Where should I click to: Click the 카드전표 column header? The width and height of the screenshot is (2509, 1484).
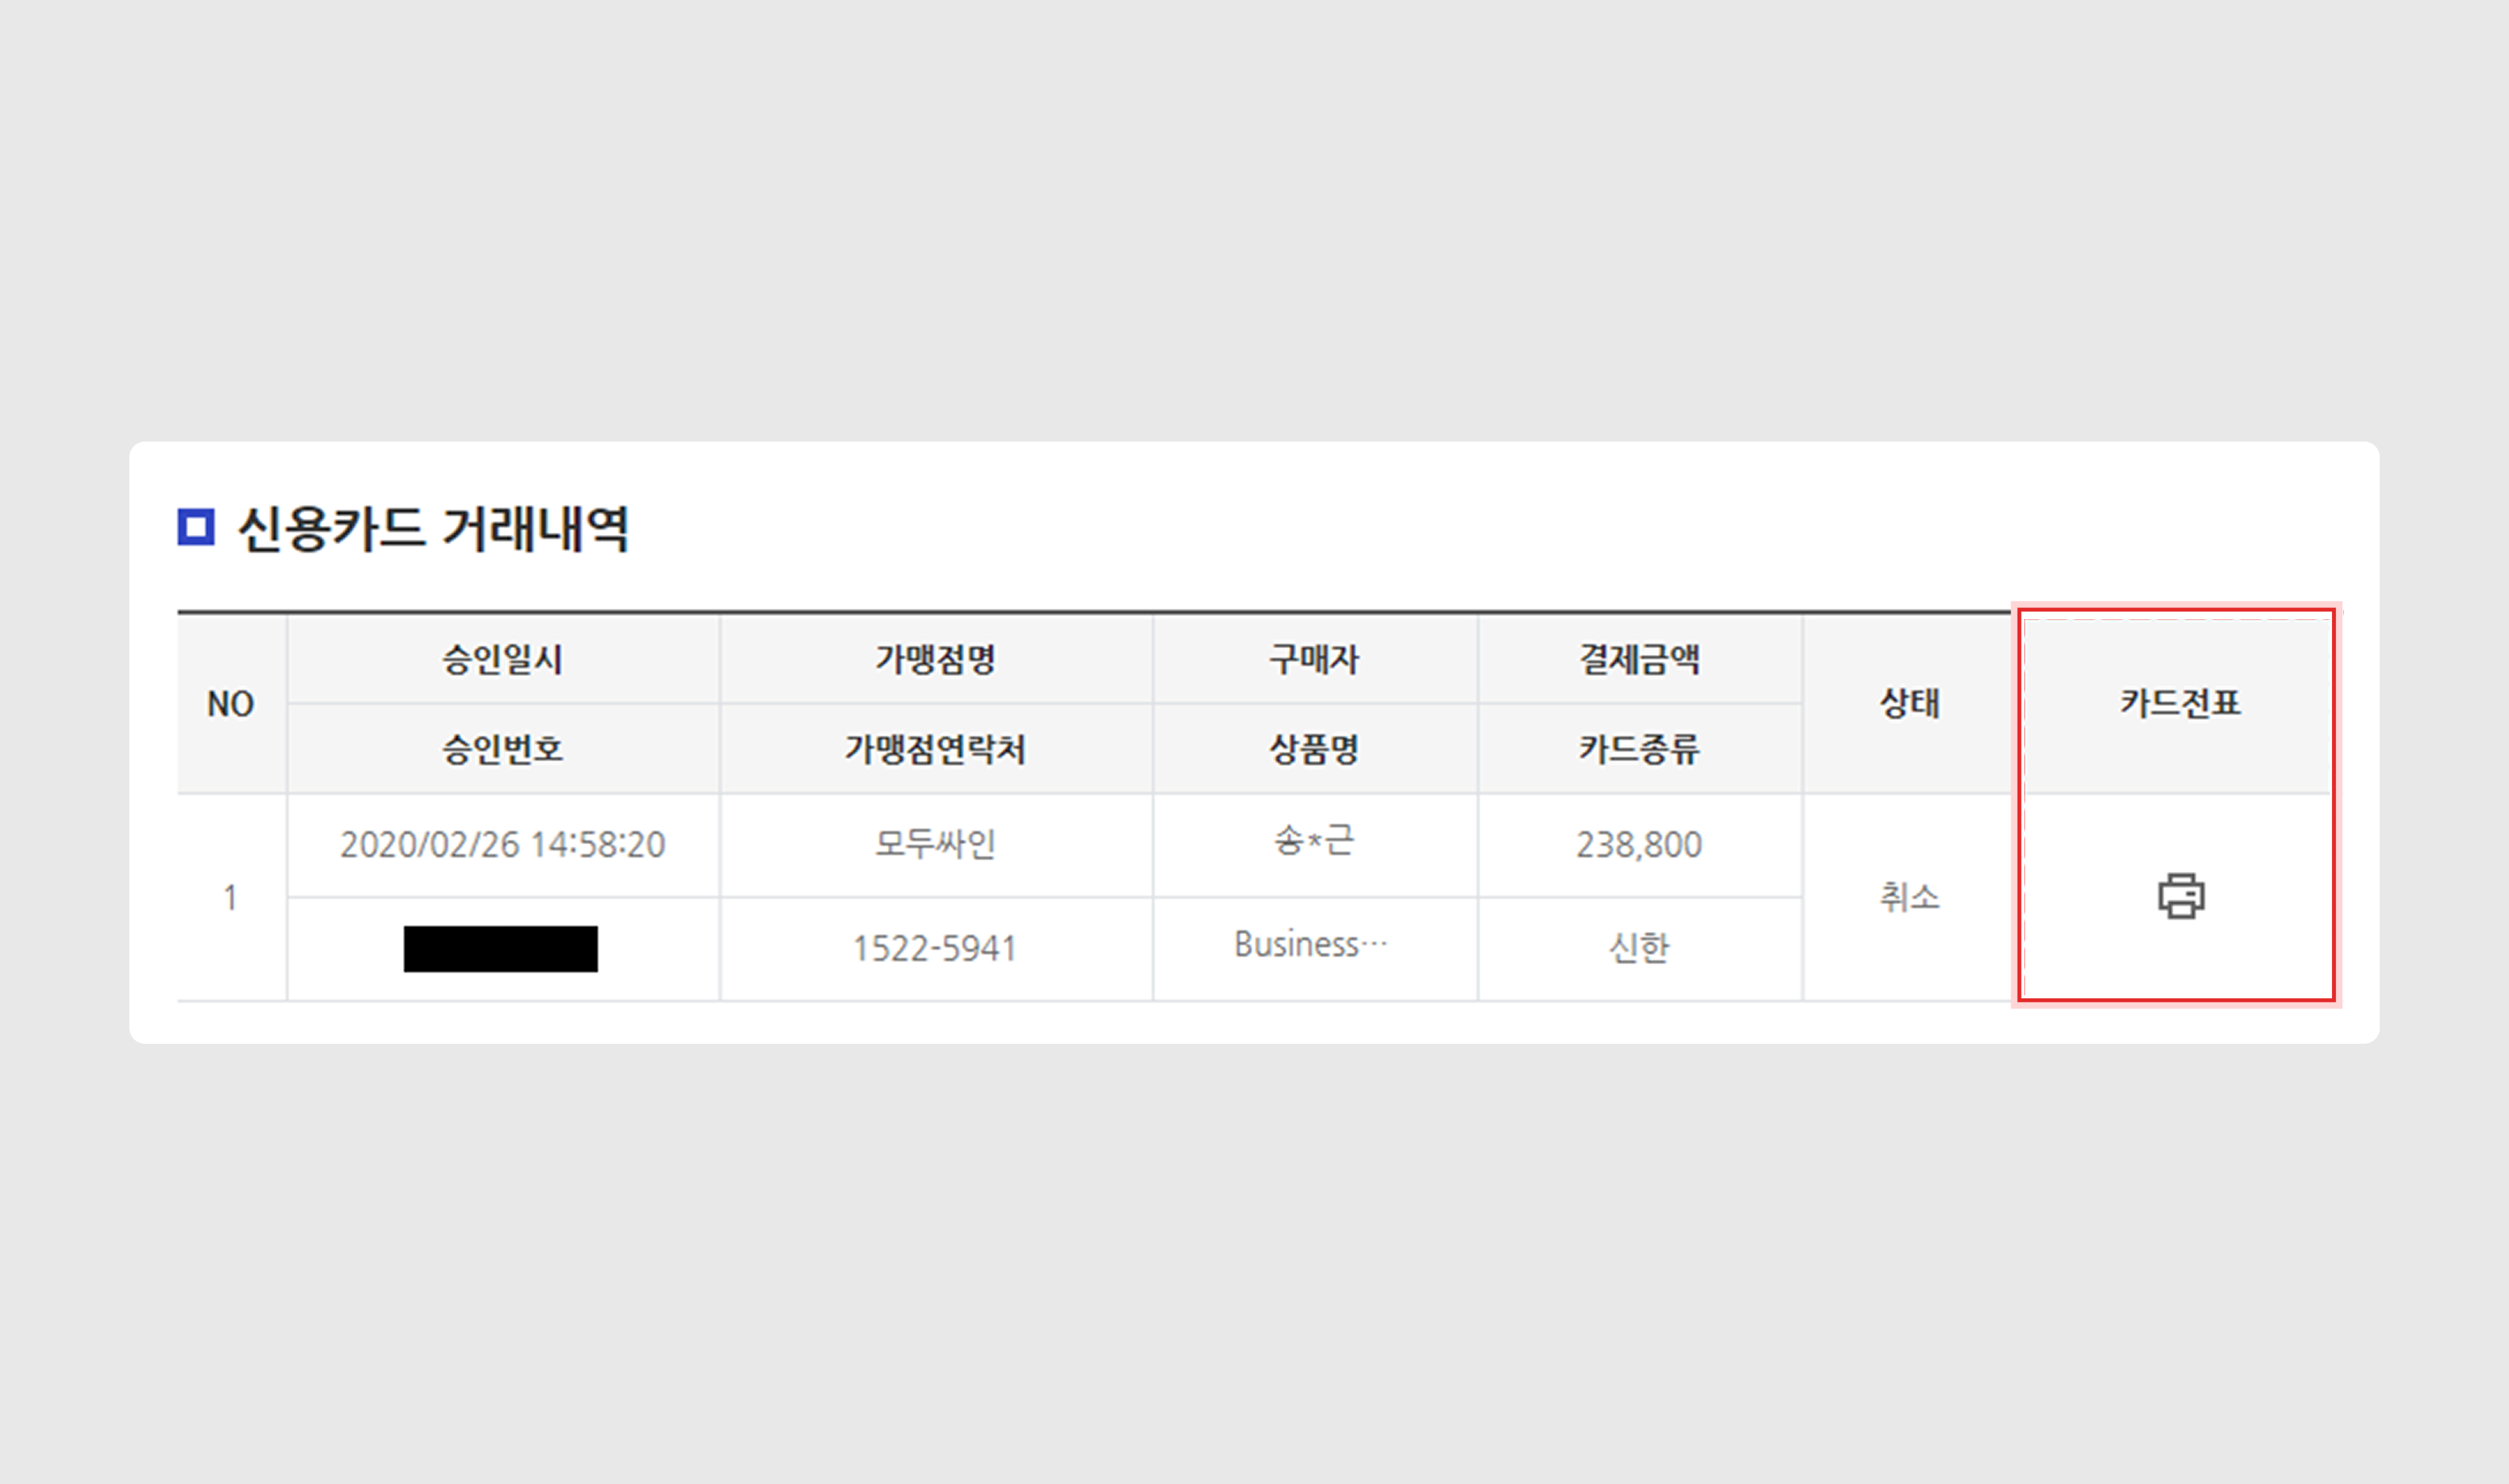point(2180,703)
